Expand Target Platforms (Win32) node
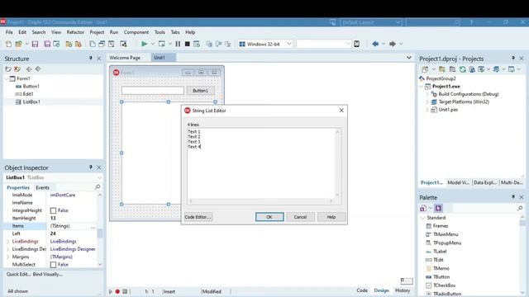The width and height of the screenshot is (529, 297). point(427,102)
